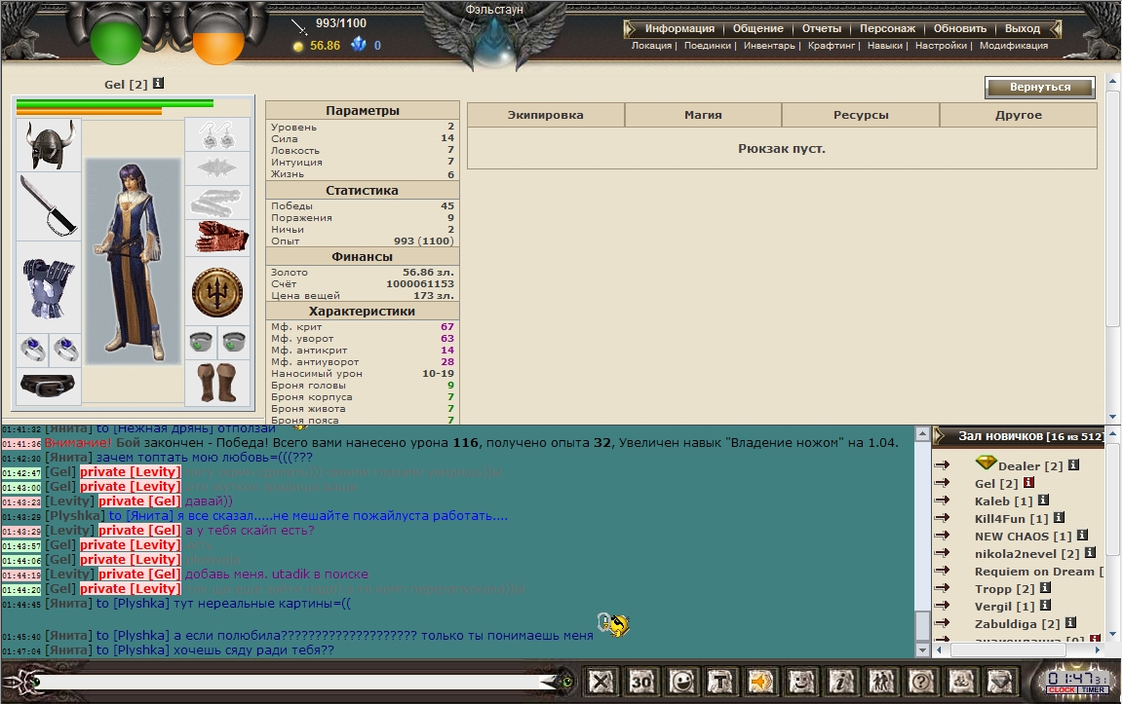Open the Информация menu
This screenshot has width=1123, height=704.
tap(678, 28)
